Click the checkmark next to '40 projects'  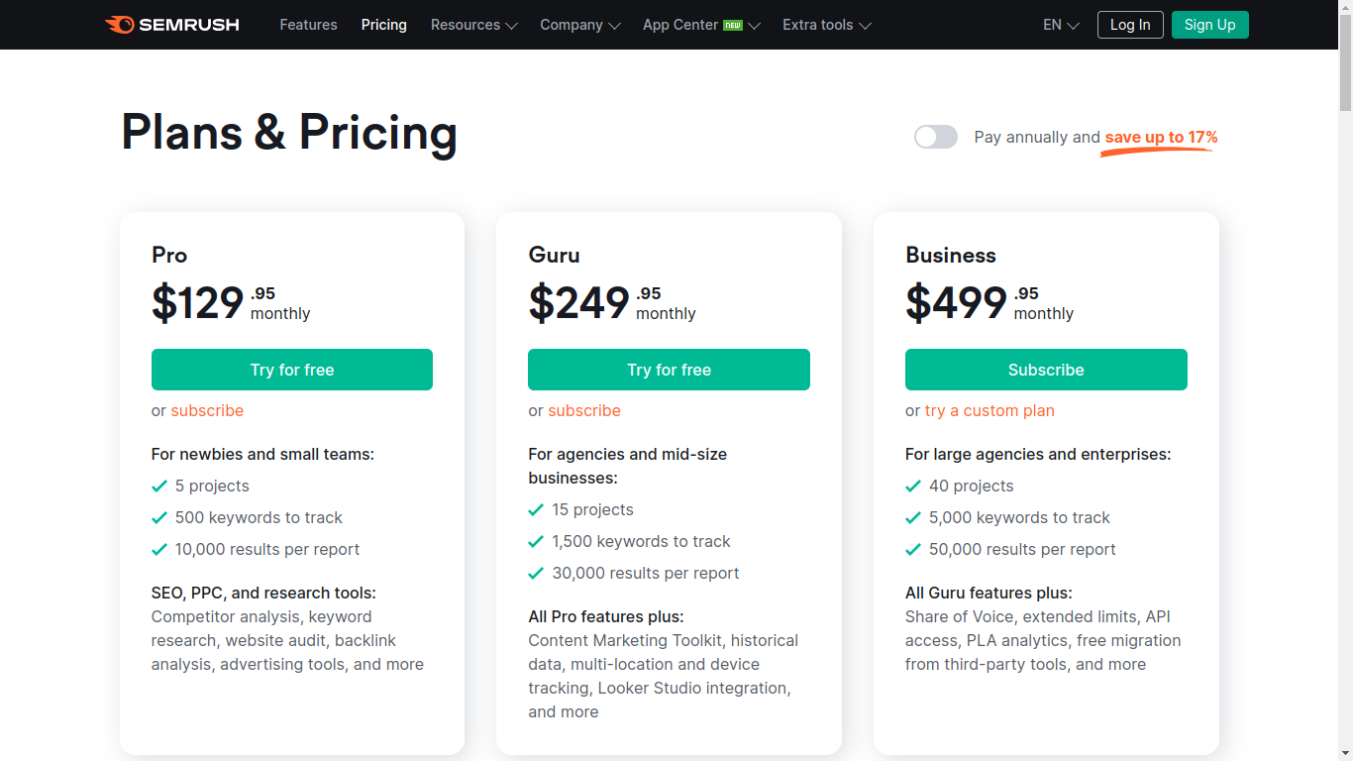(913, 487)
